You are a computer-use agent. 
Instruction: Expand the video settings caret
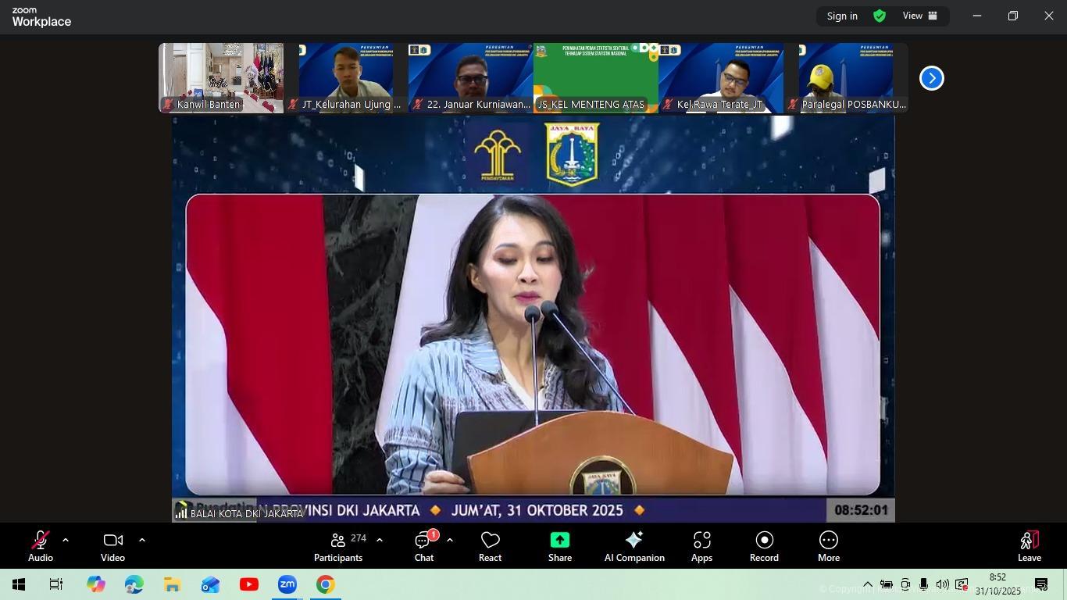141,540
